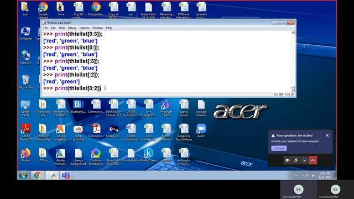The height and width of the screenshot is (199, 354).
Task: Open the Control Panel desktop icon
Action: pyautogui.click(x=25, y=108)
